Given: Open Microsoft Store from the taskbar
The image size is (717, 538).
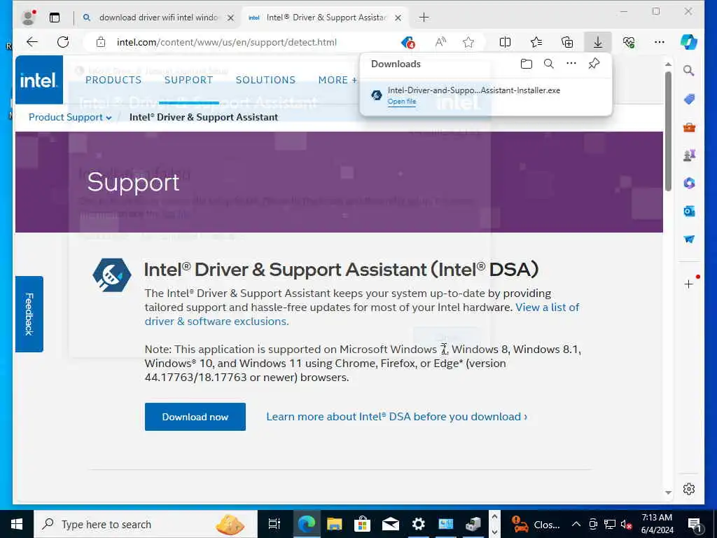Looking at the screenshot, I should [362, 524].
